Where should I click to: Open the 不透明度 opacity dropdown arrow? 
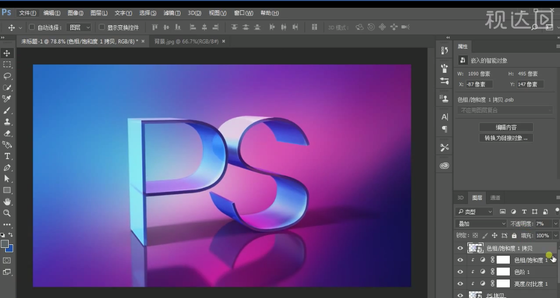555,224
